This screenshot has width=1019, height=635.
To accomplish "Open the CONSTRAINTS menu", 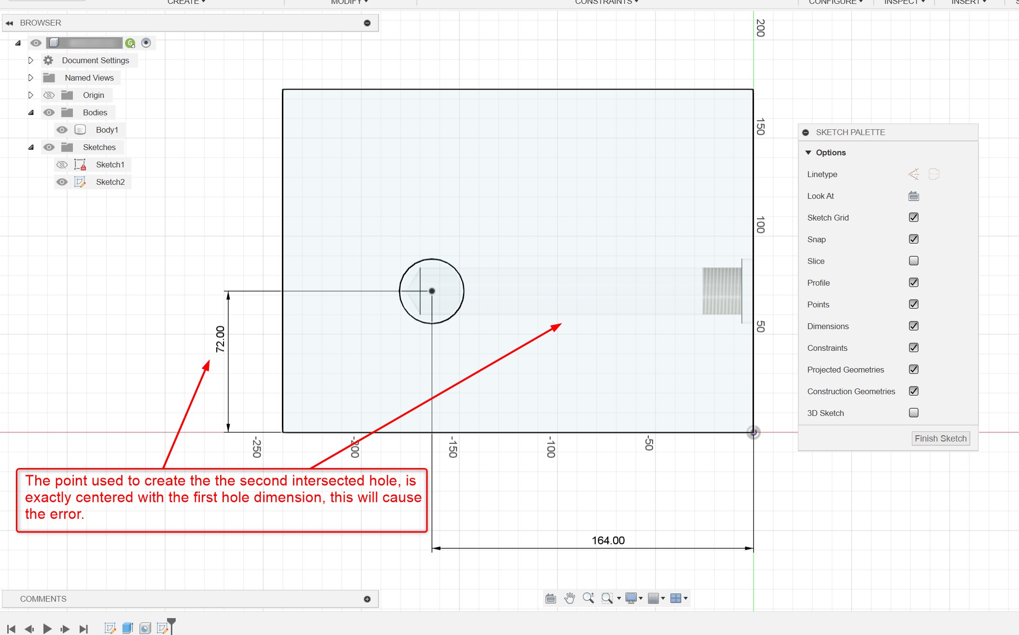I will click(x=606, y=2).
